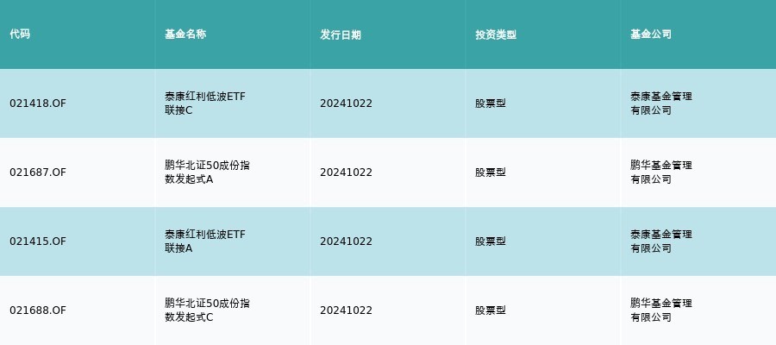Click the 基金名称 column header
Screen dimensions: 776x345
tap(185, 34)
